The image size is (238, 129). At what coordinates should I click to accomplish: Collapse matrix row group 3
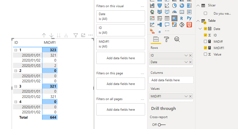click(16, 87)
